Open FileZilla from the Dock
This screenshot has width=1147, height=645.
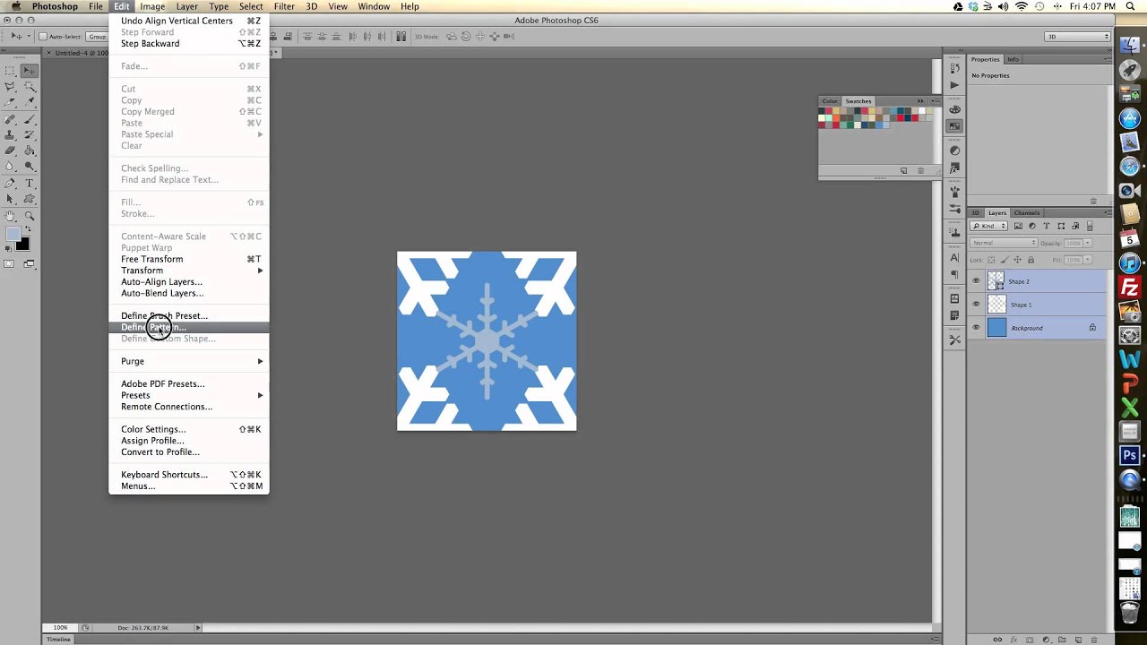coord(1130,288)
